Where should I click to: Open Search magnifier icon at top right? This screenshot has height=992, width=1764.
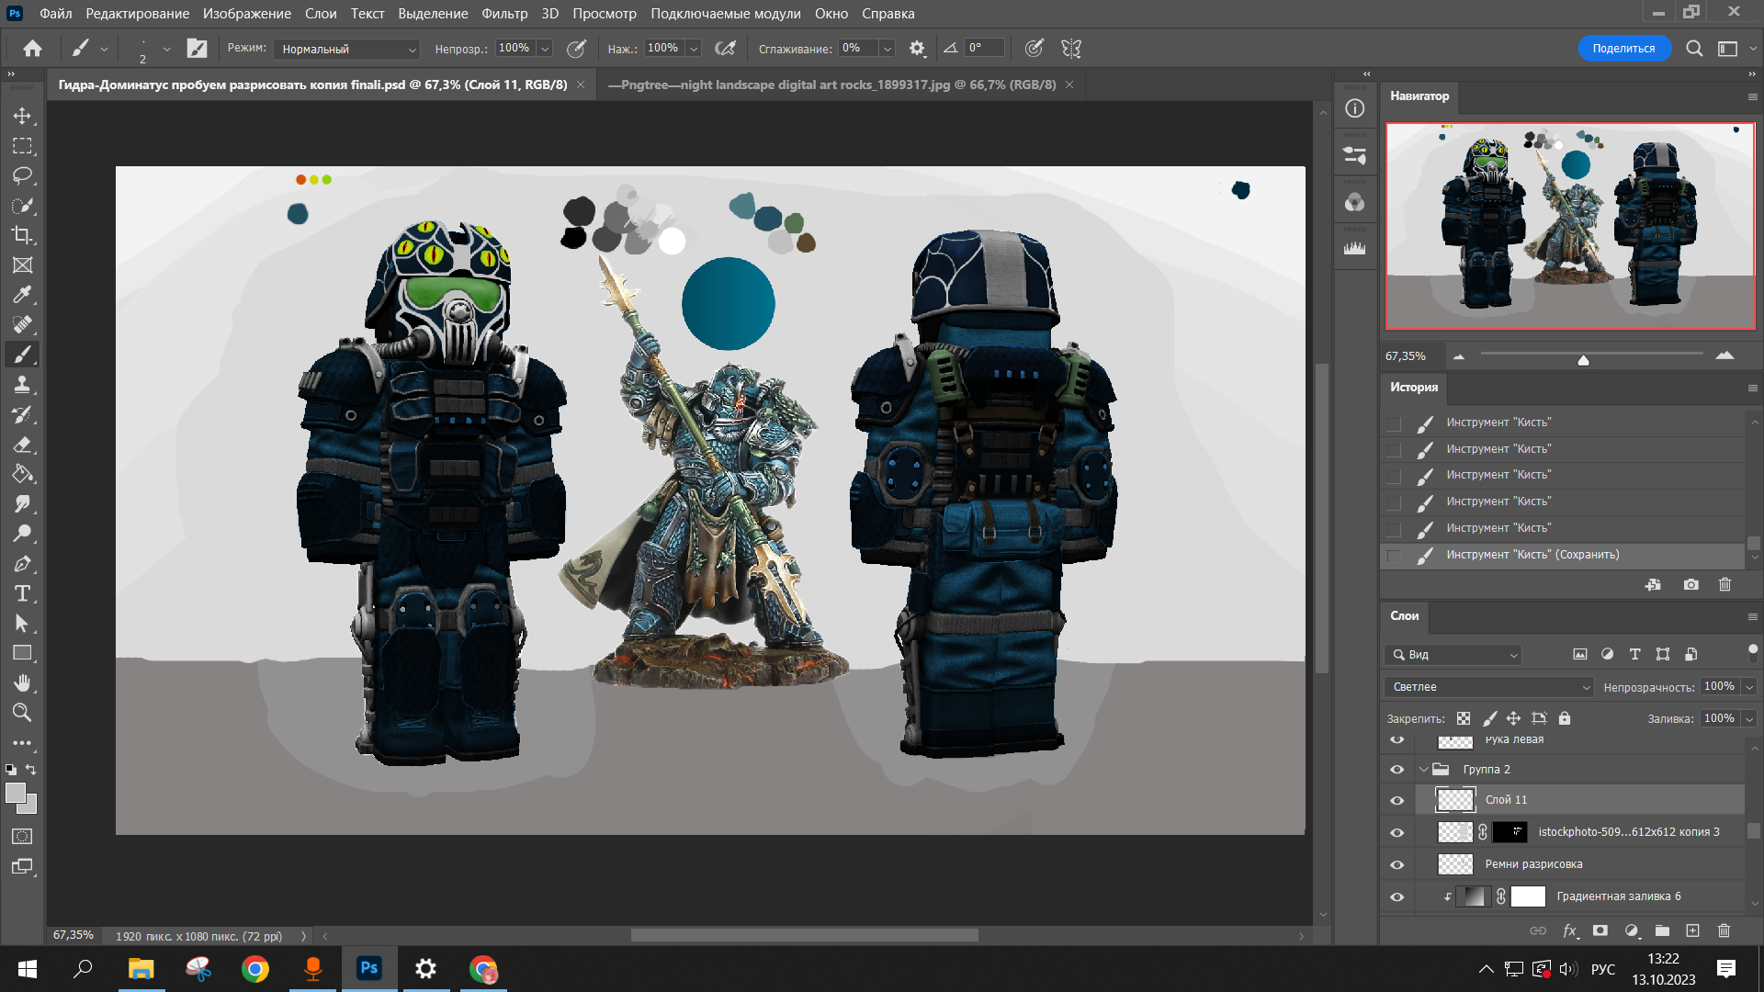1694,49
